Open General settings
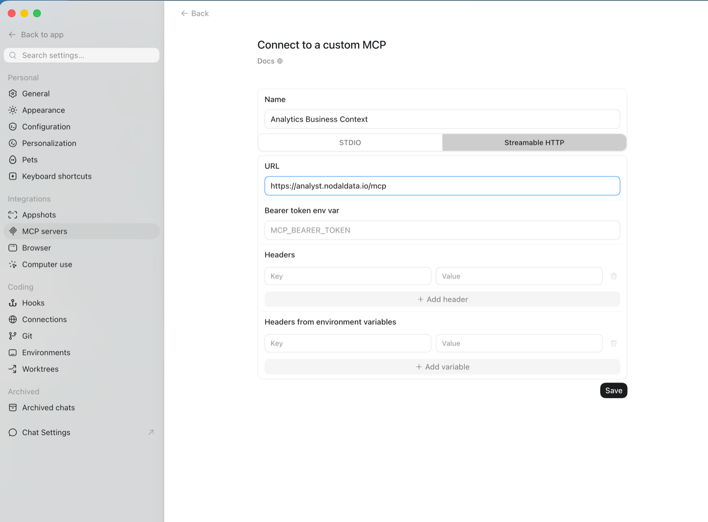 pyautogui.click(x=81, y=93)
